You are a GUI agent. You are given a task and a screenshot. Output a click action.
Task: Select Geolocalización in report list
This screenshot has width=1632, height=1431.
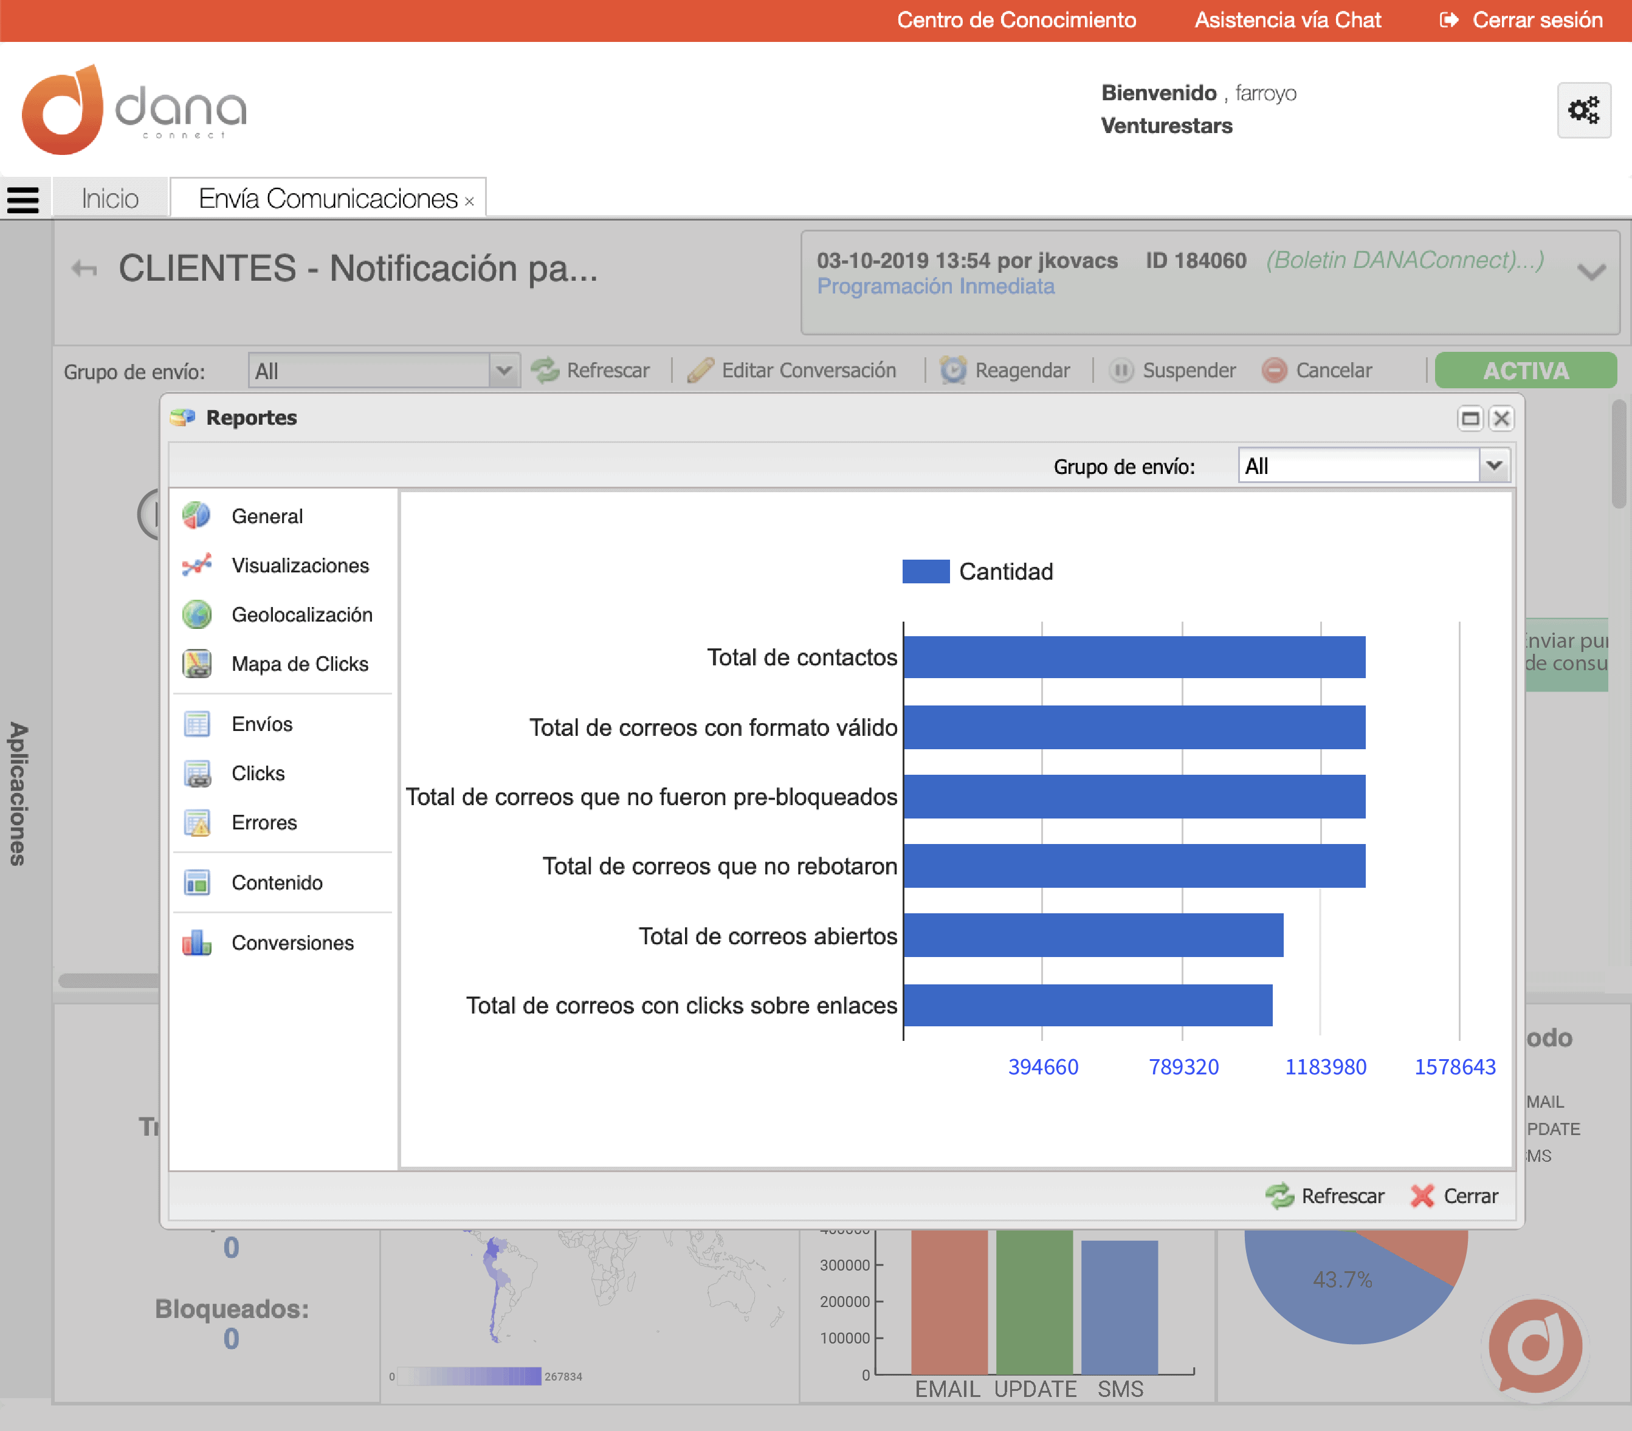point(302,614)
